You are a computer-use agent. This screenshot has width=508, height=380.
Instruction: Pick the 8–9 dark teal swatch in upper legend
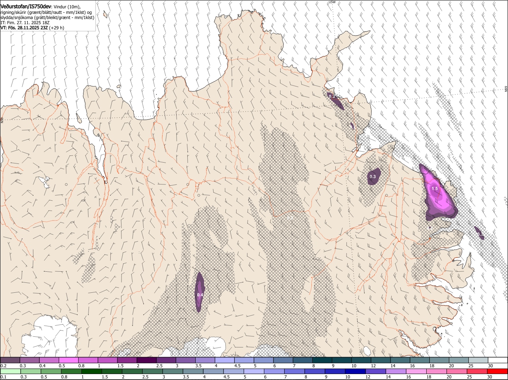coord(321,360)
